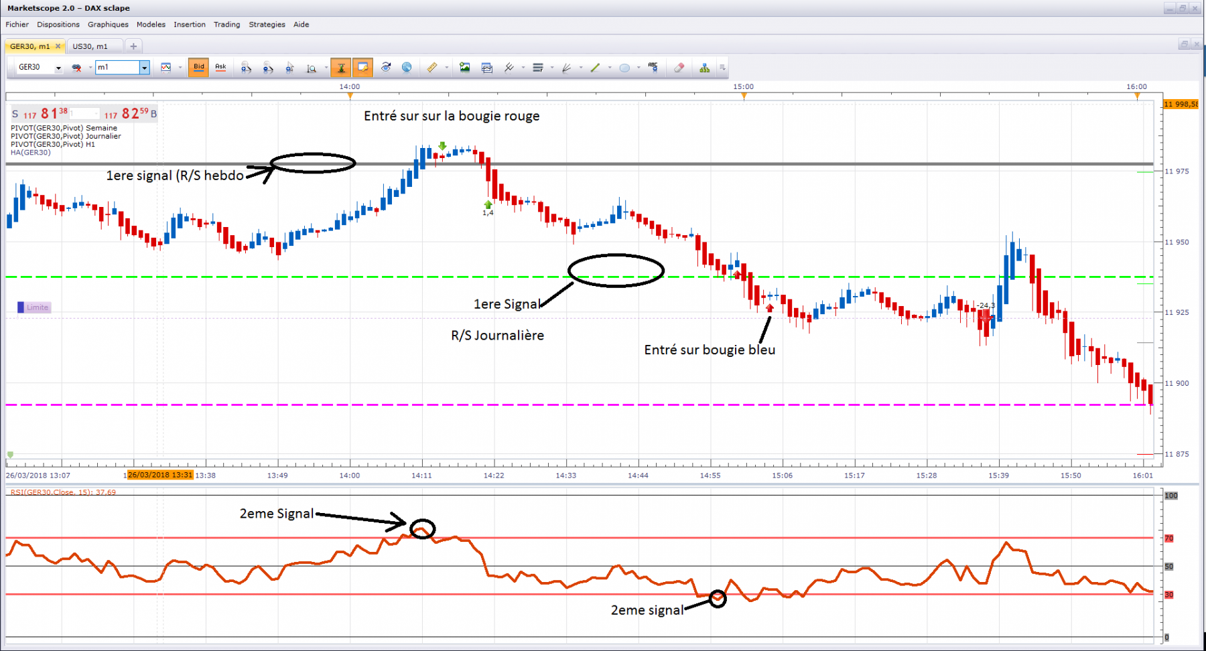Click the green dashed daily pivot line
Viewport: 1206px width, 651px height.
pos(402,277)
